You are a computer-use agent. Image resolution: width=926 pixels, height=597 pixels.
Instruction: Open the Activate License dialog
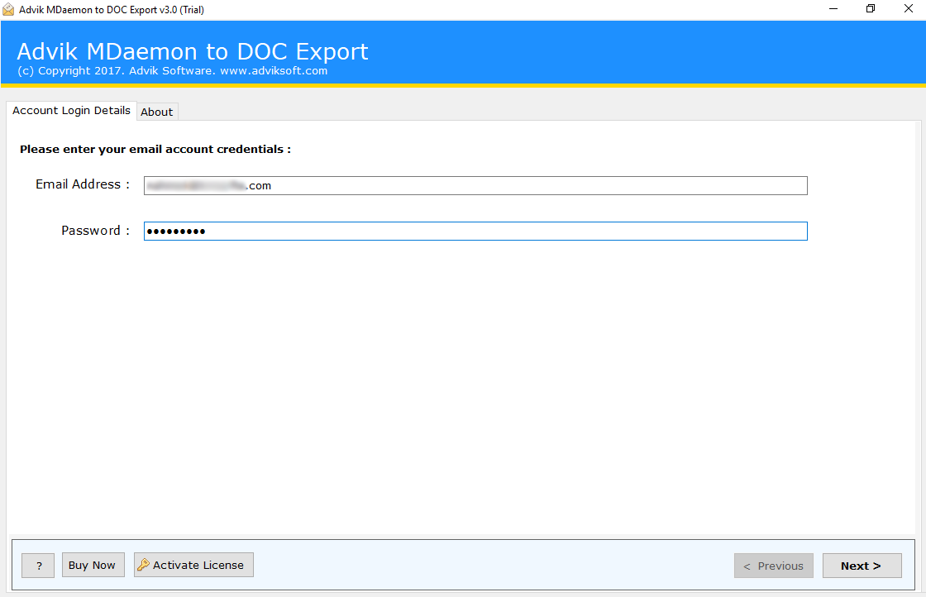click(193, 565)
